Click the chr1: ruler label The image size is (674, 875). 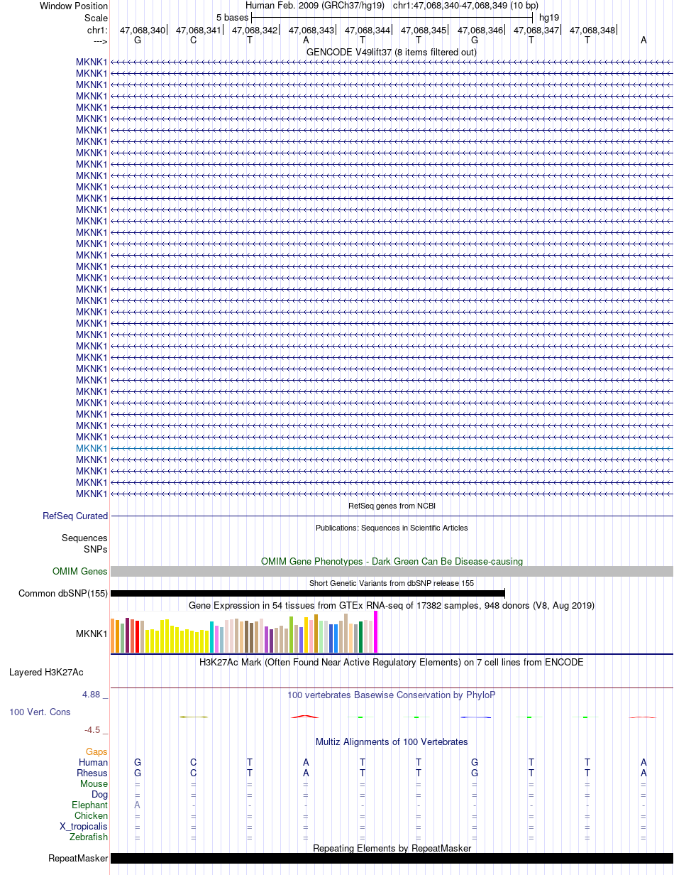97,31
